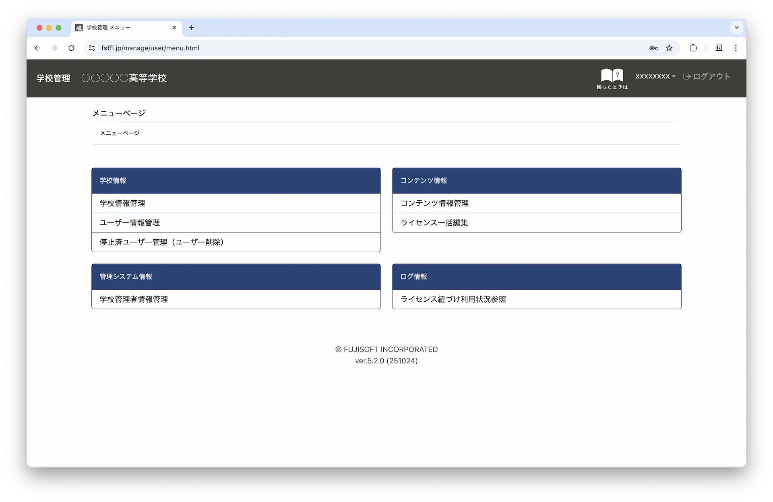Open the XXXXXXXX user account dropdown
This screenshot has width=773, height=502.
655,76
